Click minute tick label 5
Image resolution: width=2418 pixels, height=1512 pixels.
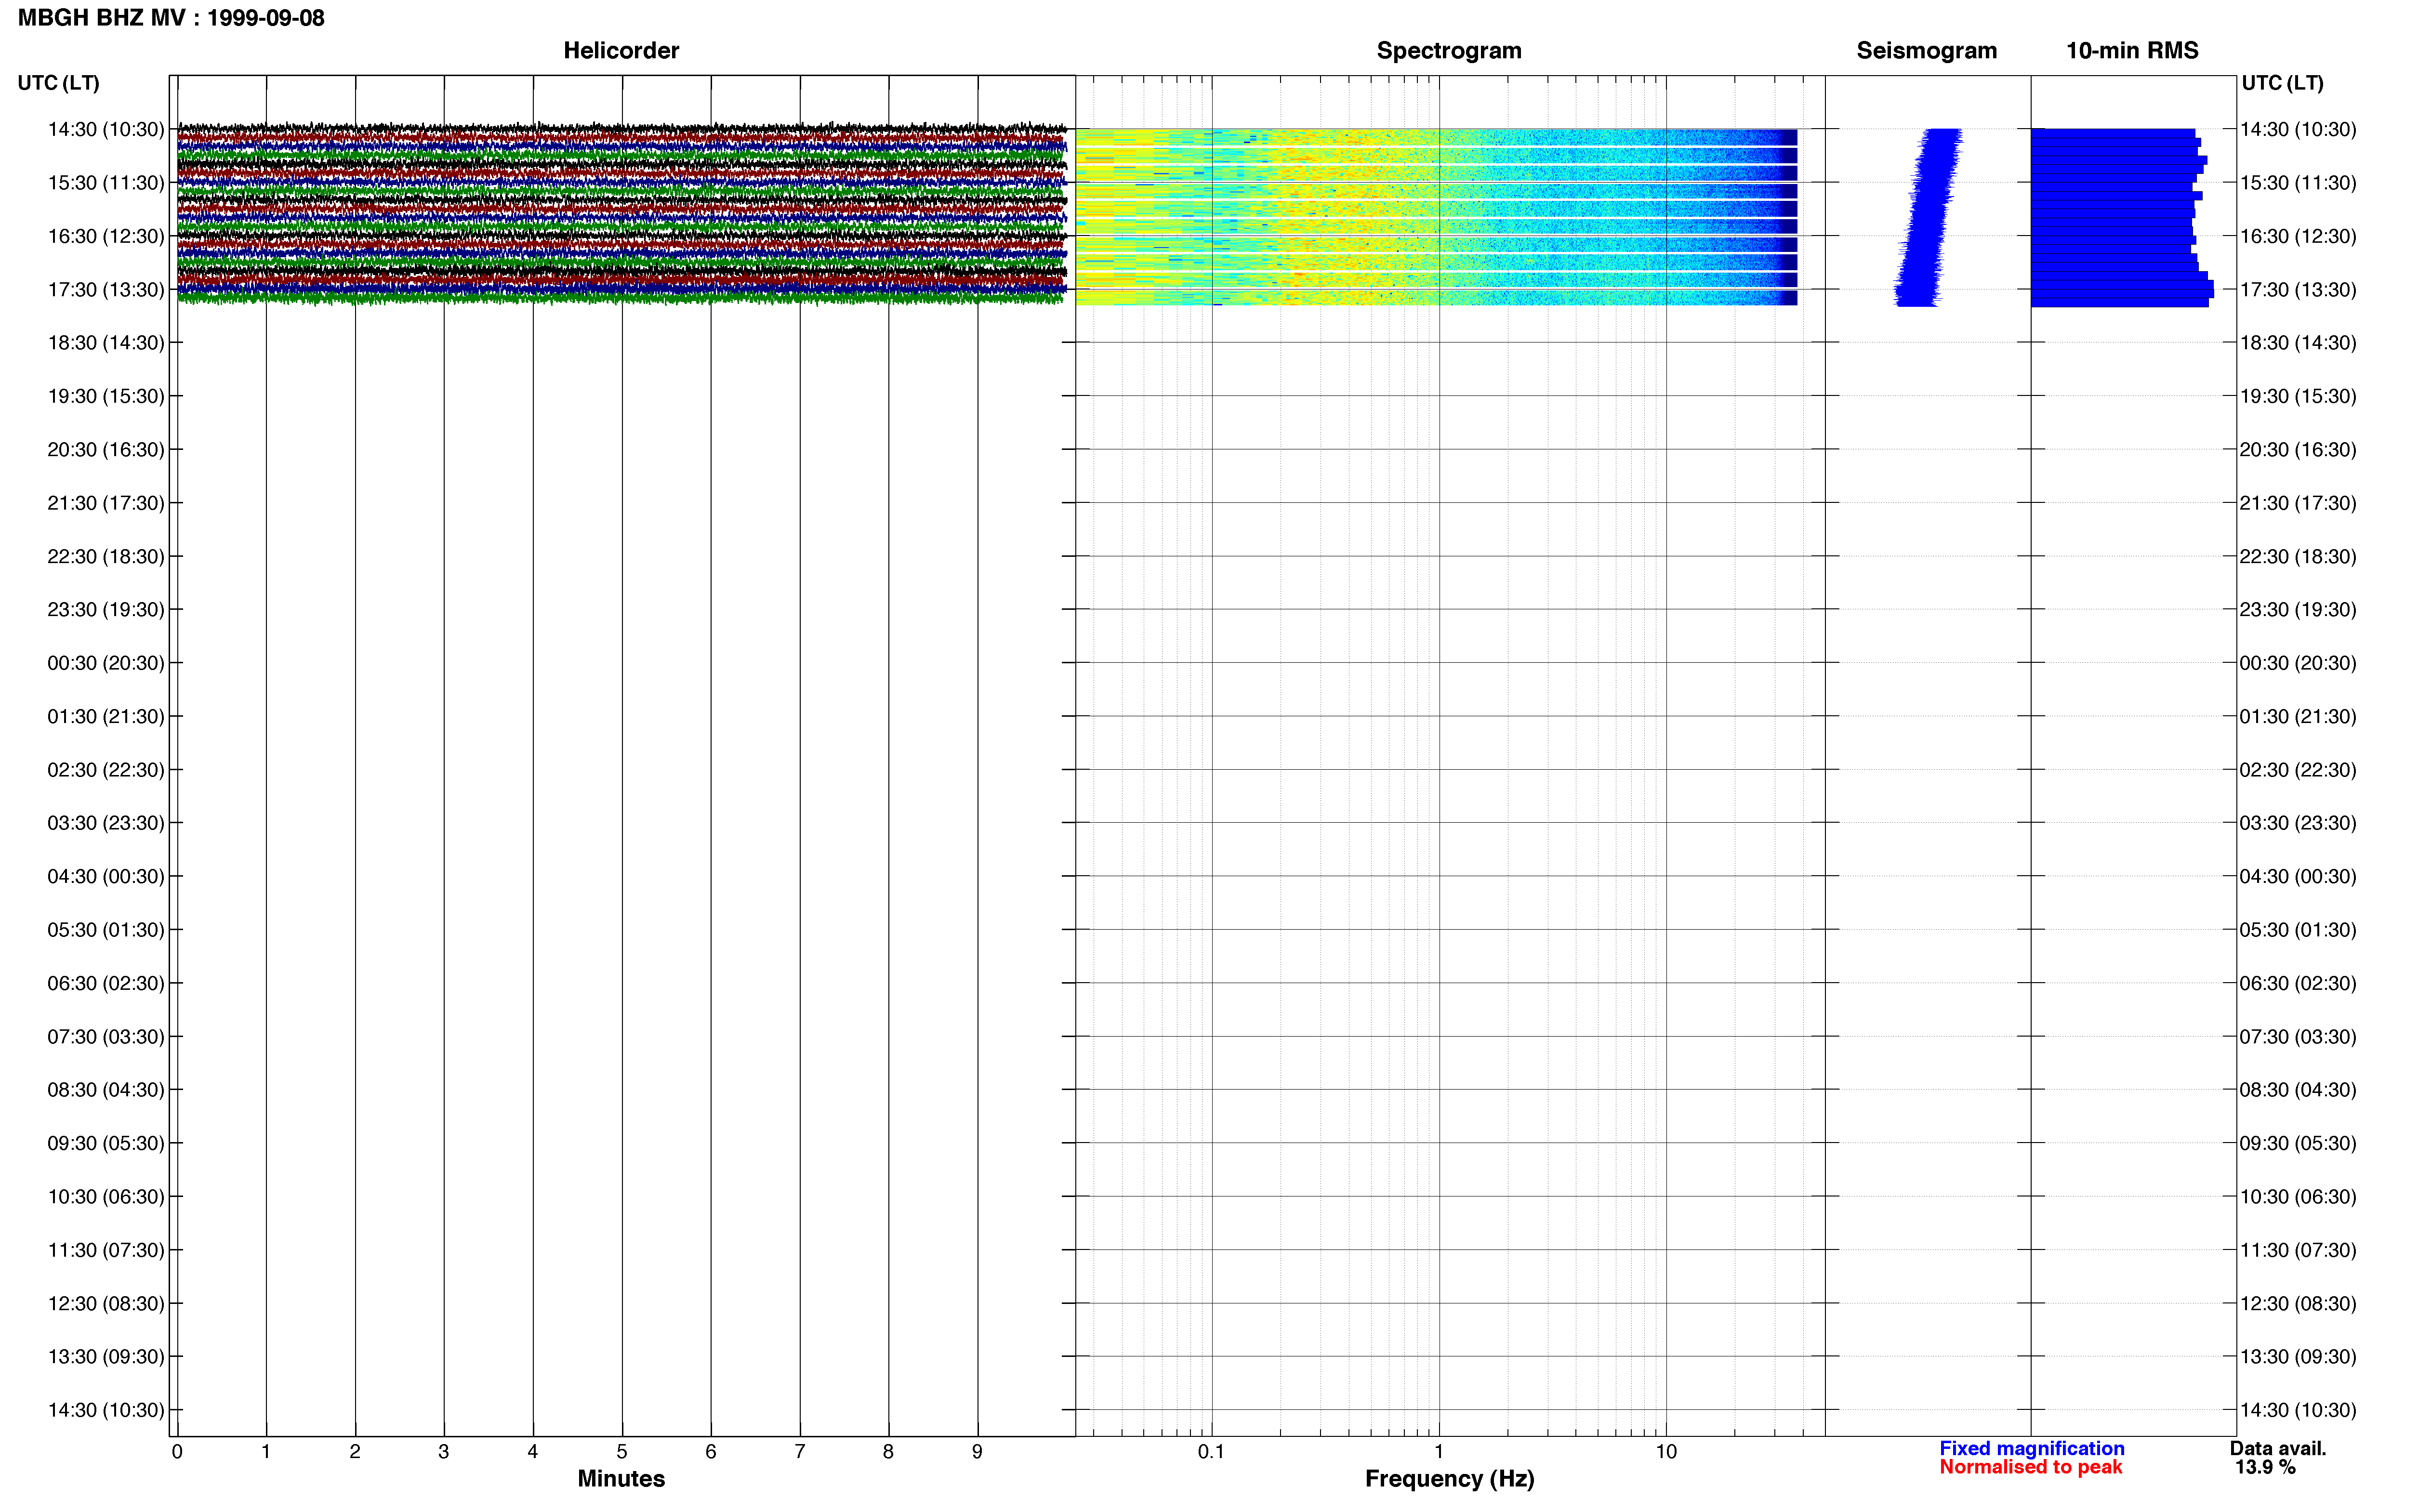point(622,1451)
